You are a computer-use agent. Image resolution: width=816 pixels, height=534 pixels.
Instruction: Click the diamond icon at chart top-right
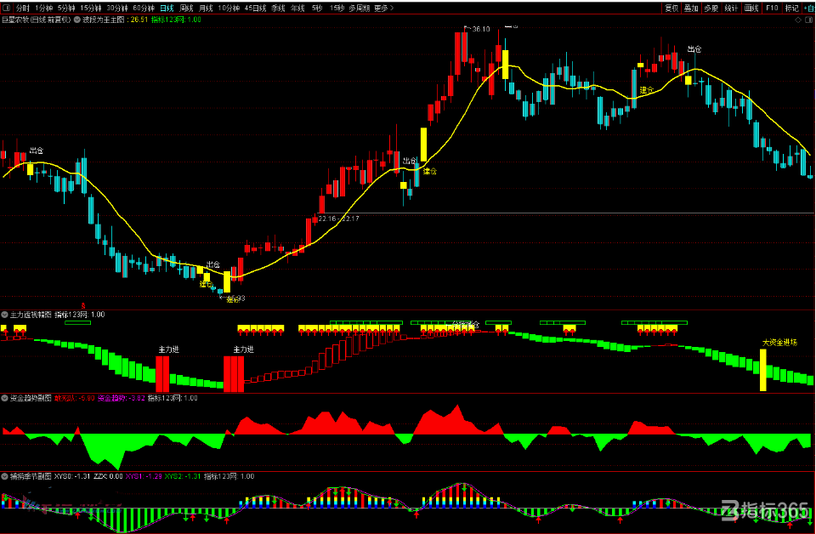pos(798,20)
